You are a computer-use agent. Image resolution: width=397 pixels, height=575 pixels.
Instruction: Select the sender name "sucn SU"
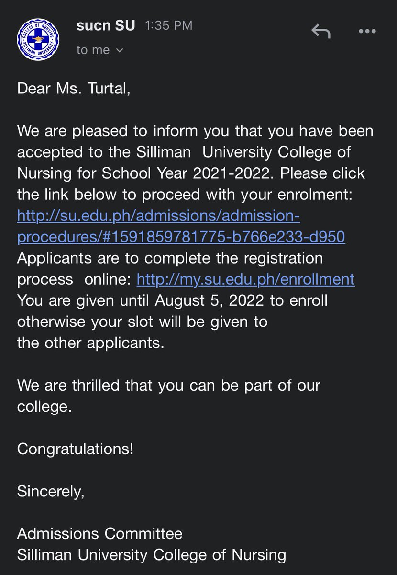click(106, 25)
